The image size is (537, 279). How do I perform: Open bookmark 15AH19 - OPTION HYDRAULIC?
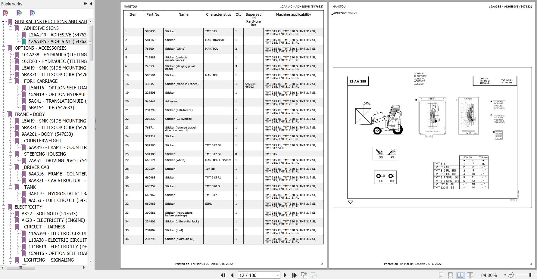coord(58,95)
